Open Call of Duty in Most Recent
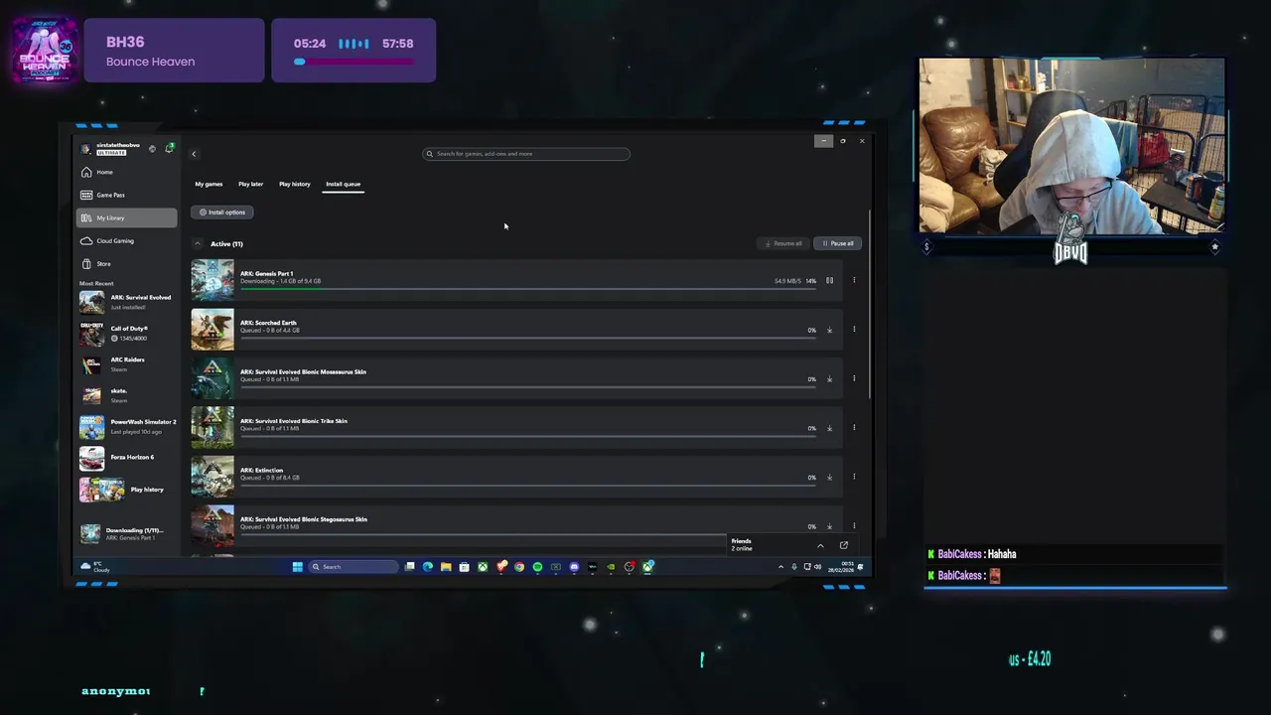1271x715 pixels. point(127,334)
